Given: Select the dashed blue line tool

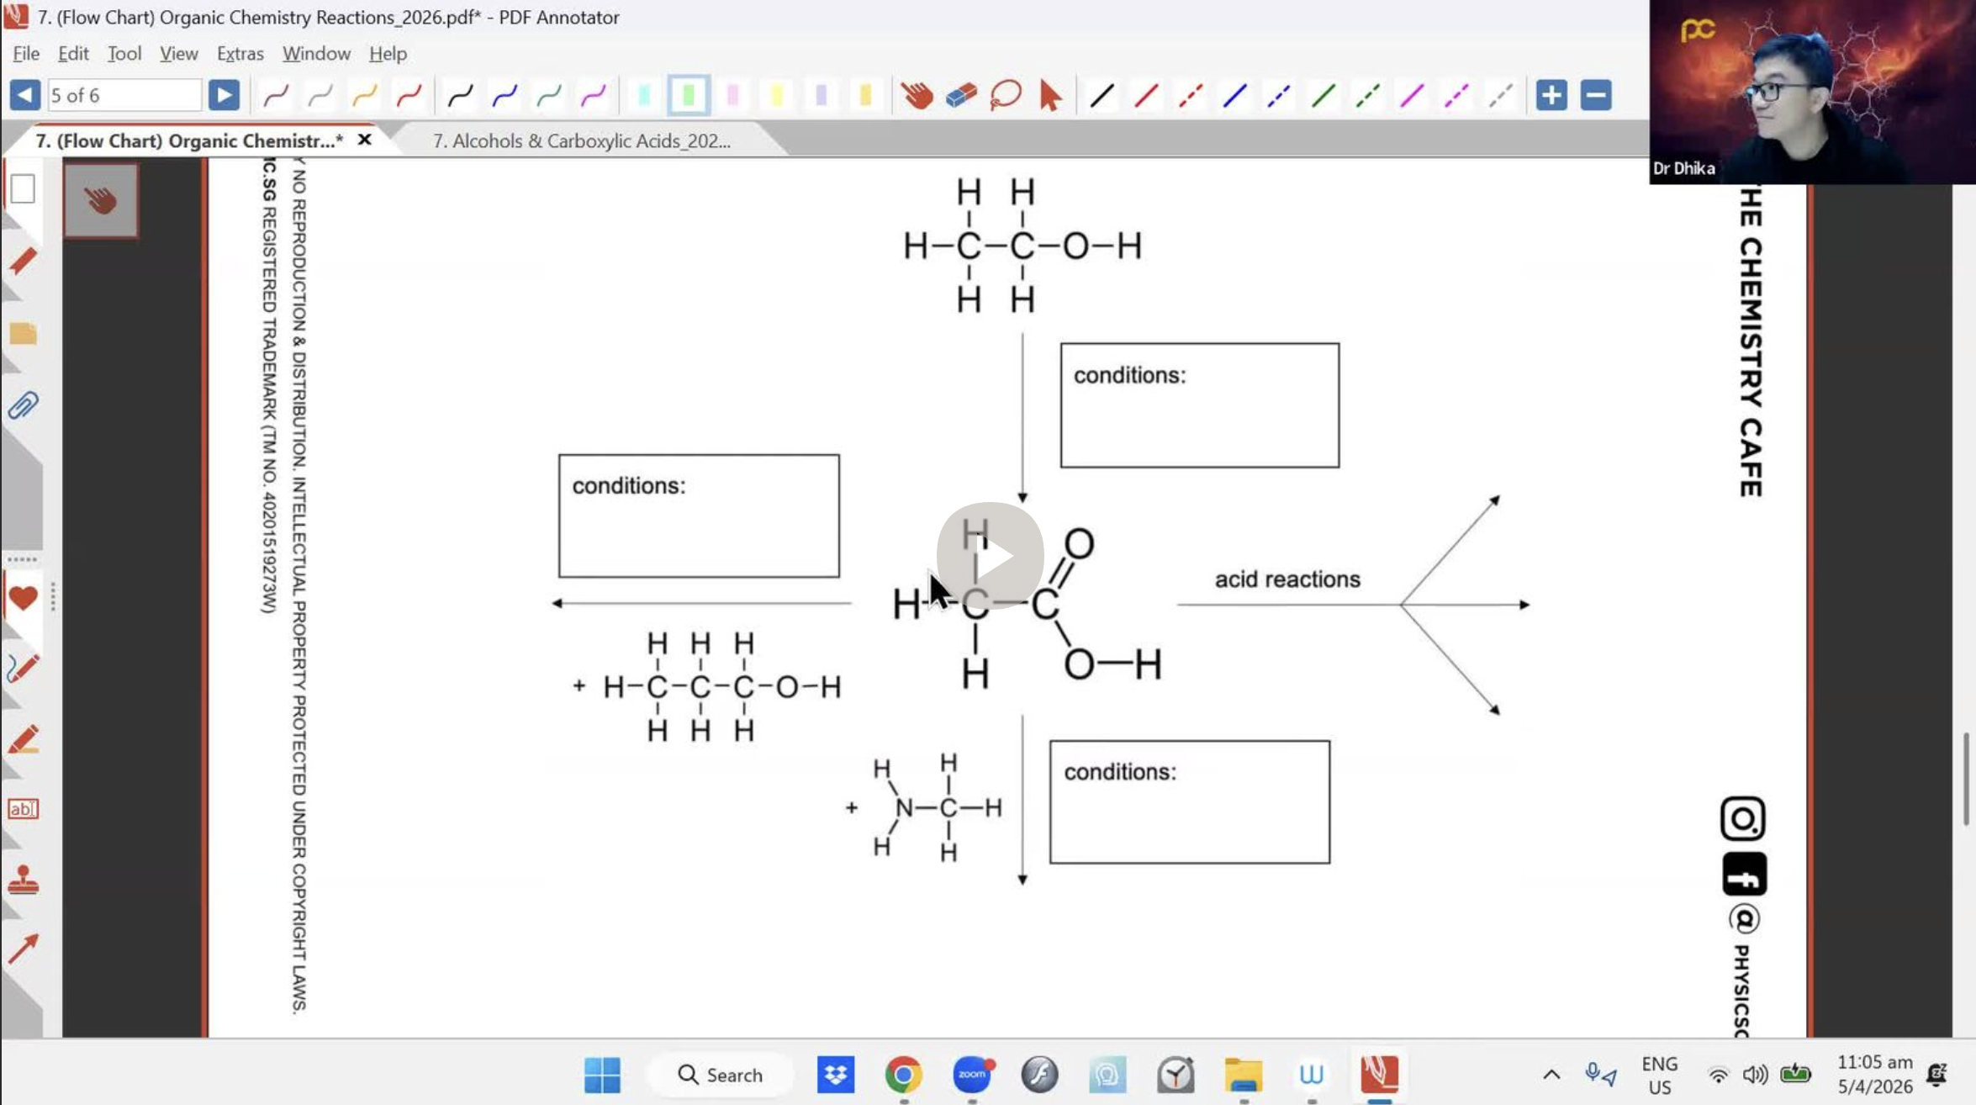Looking at the screenshot, I should tap(1279, 96).
